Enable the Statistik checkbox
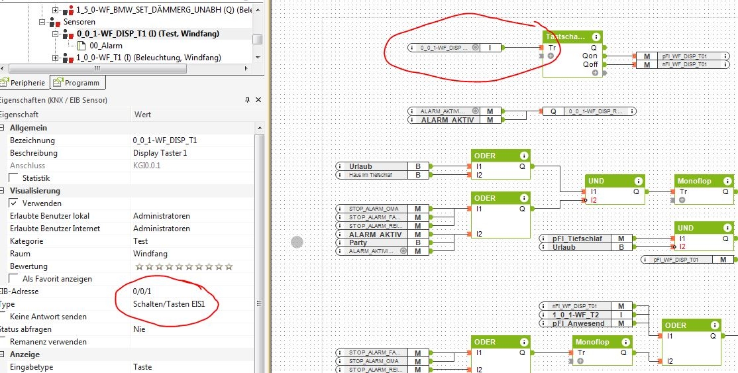738x373 pixels. click(14, 178)
